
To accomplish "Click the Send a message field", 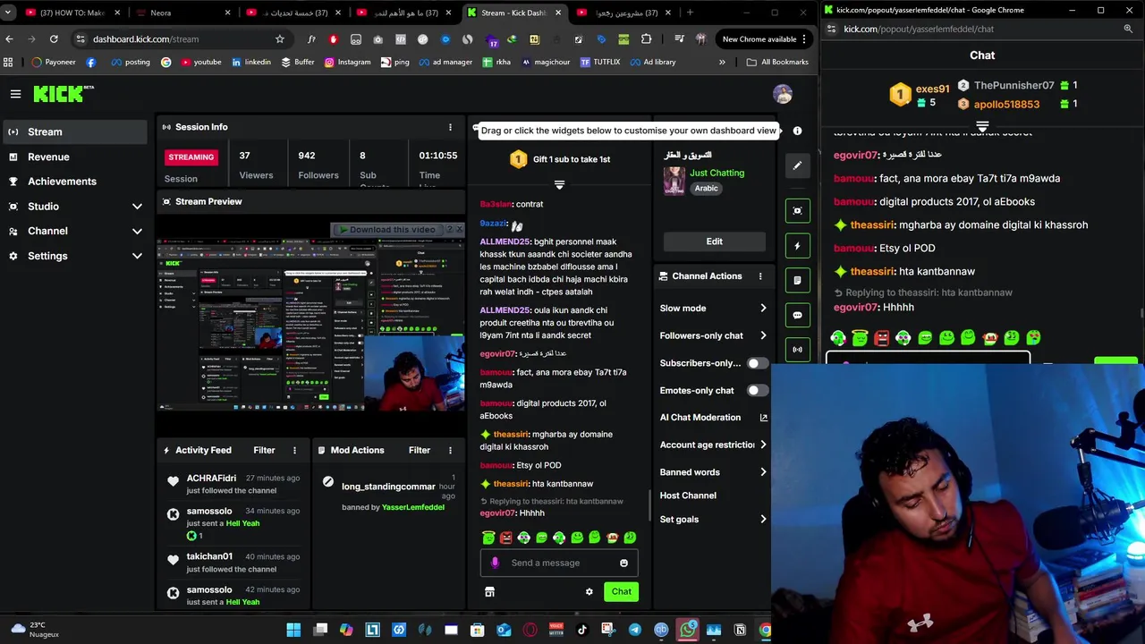I will [x=559, y=563].
